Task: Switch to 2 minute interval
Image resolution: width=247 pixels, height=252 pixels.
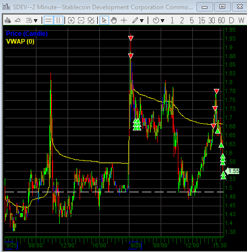Action: 182,20
